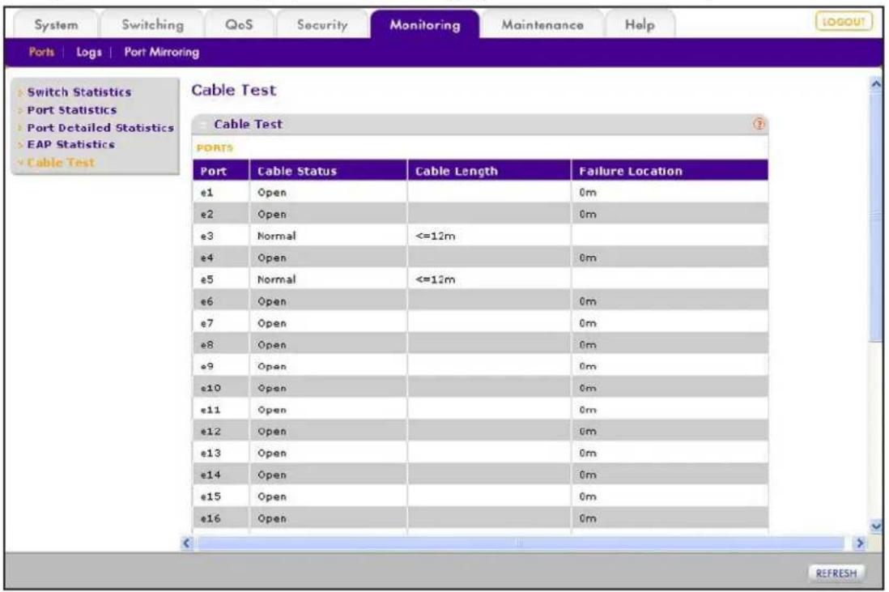Screen dimensions: 889x592
Task: Click the 0m failure location for e1
Action: pyautogui.click(x=588, y=192)
